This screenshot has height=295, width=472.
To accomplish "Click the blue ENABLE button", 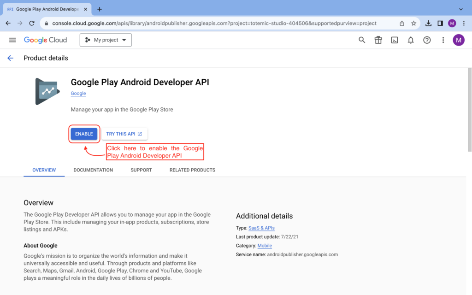I will [x=84, y=134].
